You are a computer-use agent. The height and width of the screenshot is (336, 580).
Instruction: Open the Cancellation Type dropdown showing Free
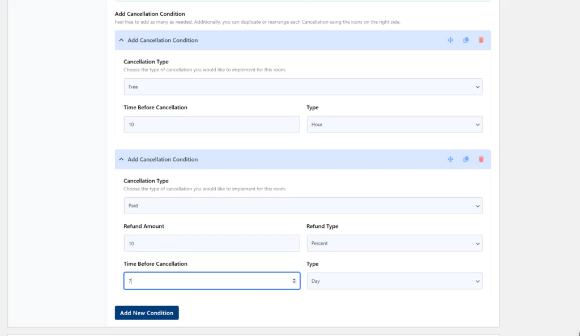[303, 87]
